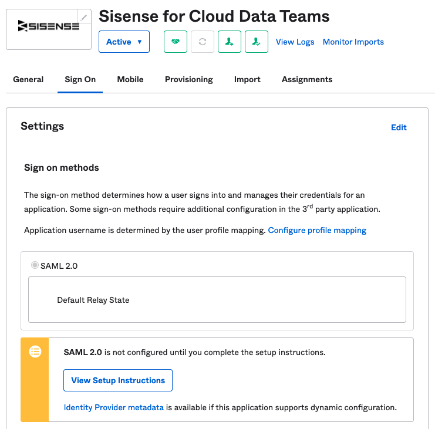Go to the Provisioning tab
Image resolution: width=435 pixels, height=429 pixels.
coord(189,79)
